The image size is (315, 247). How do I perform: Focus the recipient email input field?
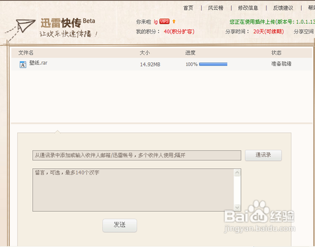(137, 155)
